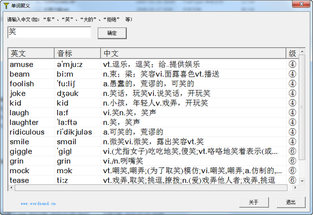Click the vertical scrollbar down arrow
This screenshot has width=313, height=215.
[302, 181]
